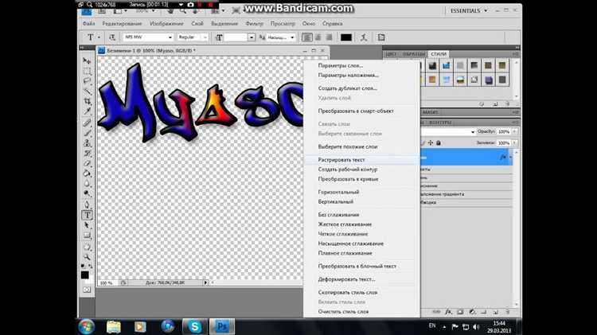Open the Изображение menu
Image resolution: width=597 pixels, height=335 pixels.
tap(166, 24)
